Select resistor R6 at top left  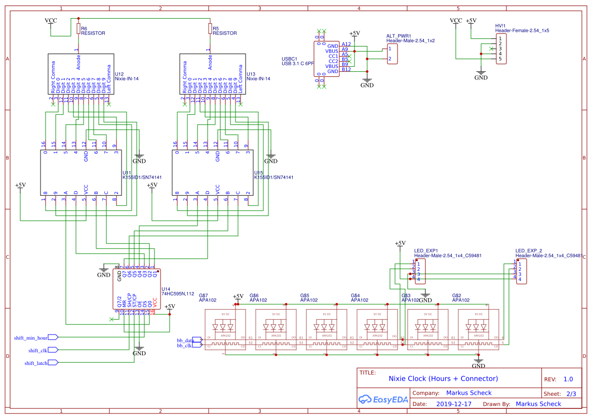click(78, 29)
